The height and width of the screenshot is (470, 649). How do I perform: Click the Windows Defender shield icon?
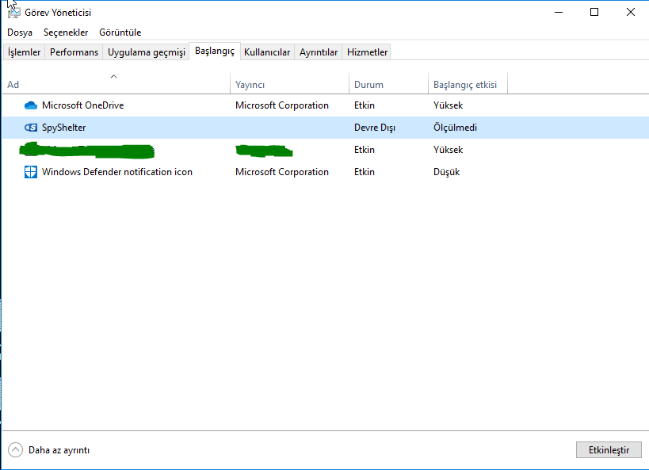31,172
